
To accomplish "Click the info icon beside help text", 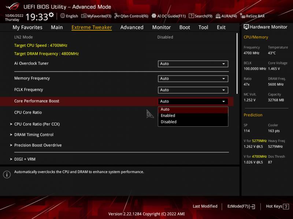I will tap(7, 174).
